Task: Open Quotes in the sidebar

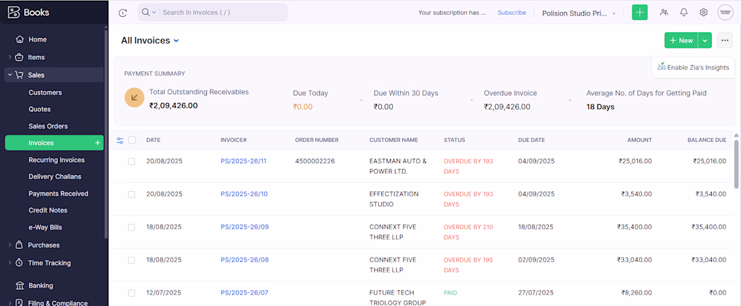Action: click(x=40, y=110)
